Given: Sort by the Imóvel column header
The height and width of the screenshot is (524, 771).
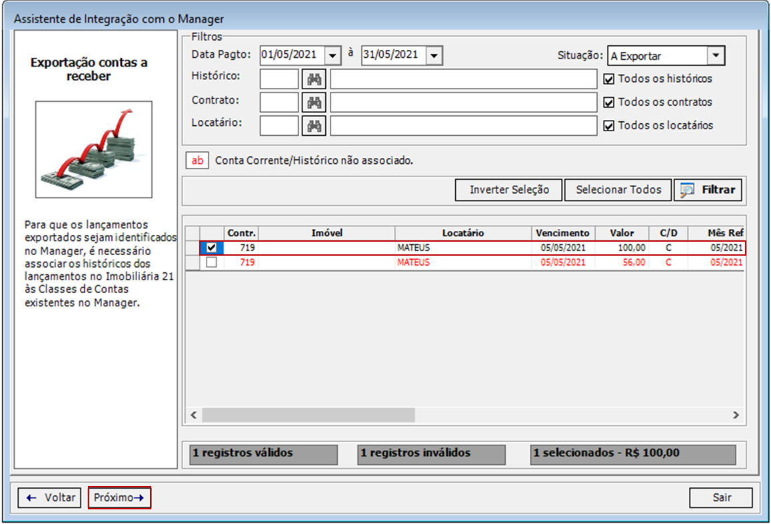Looking at the screenshot, I should pos(327,233).
